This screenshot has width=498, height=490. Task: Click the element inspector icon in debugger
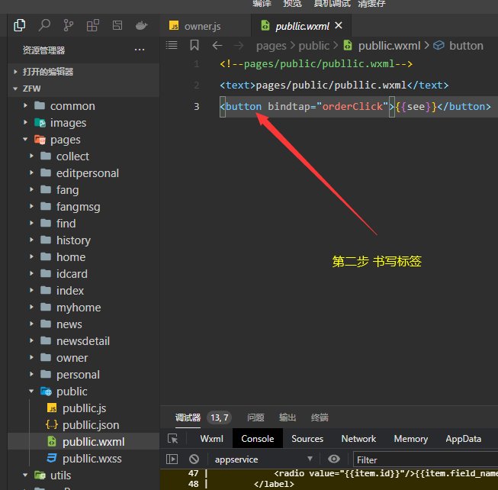point(173,439)
